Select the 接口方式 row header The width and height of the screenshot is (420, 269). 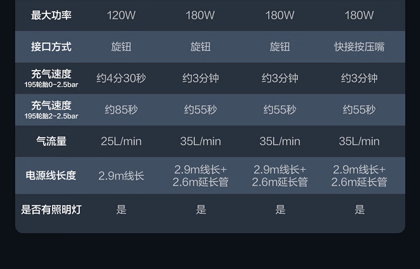pyautogui.click(x=51, y=47)
